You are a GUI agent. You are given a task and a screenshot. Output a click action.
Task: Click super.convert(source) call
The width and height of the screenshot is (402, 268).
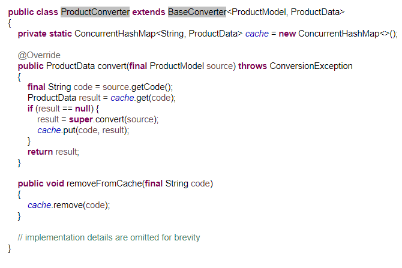(x=113, y=119)
